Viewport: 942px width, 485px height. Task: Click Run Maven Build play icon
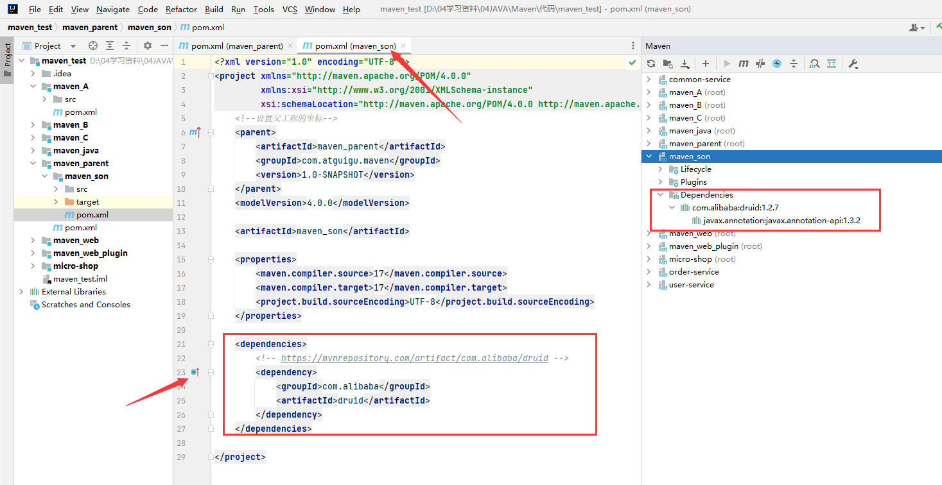pos(727,64)
